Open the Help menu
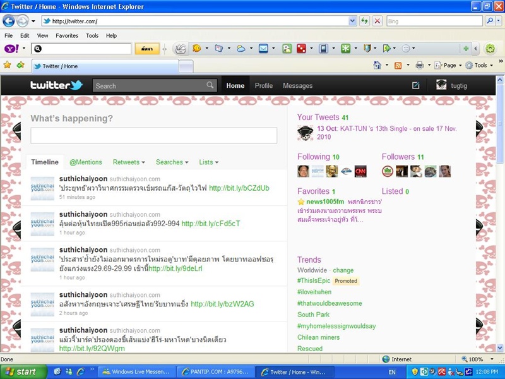This screenshot has height=379, width=505. click(112, 35)
